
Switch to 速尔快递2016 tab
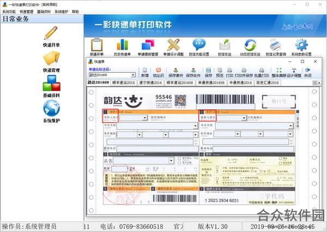point(150,83)
